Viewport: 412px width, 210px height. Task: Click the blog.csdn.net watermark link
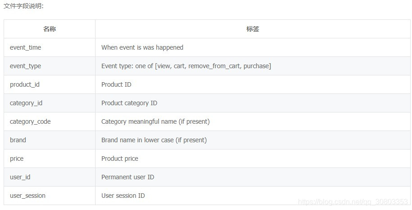click(x=353, y=202)
